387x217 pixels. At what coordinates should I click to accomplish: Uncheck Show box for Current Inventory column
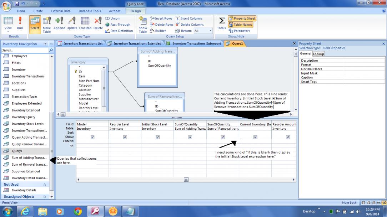tap(256, 137)
